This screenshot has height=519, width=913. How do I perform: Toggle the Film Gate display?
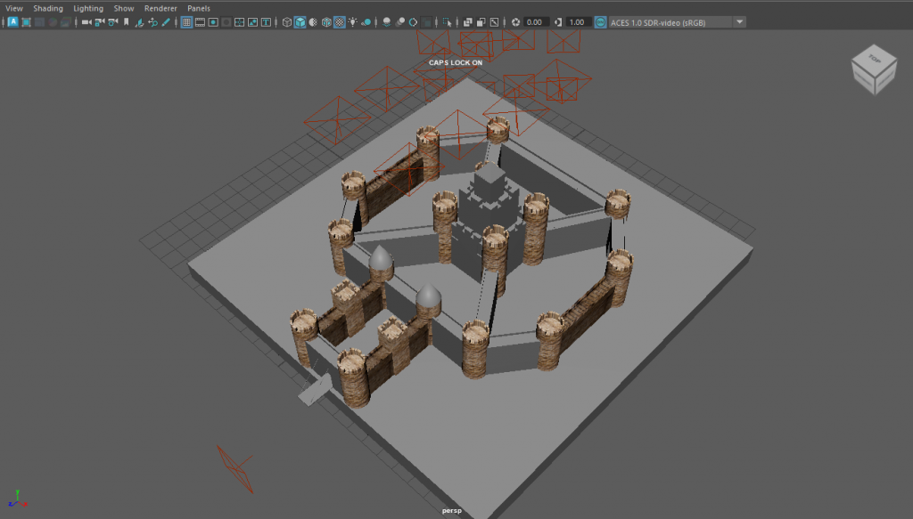coord(201,21)
